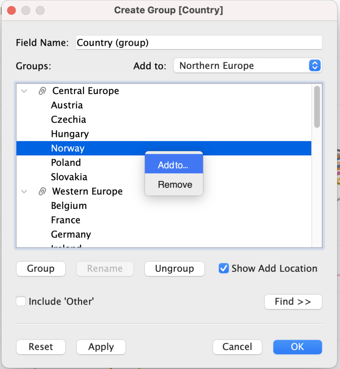This screenshot has height=369, width=340.
Task: Cancel the Create Group dialog
Action: pyautogui.click(x=237, y=347)
